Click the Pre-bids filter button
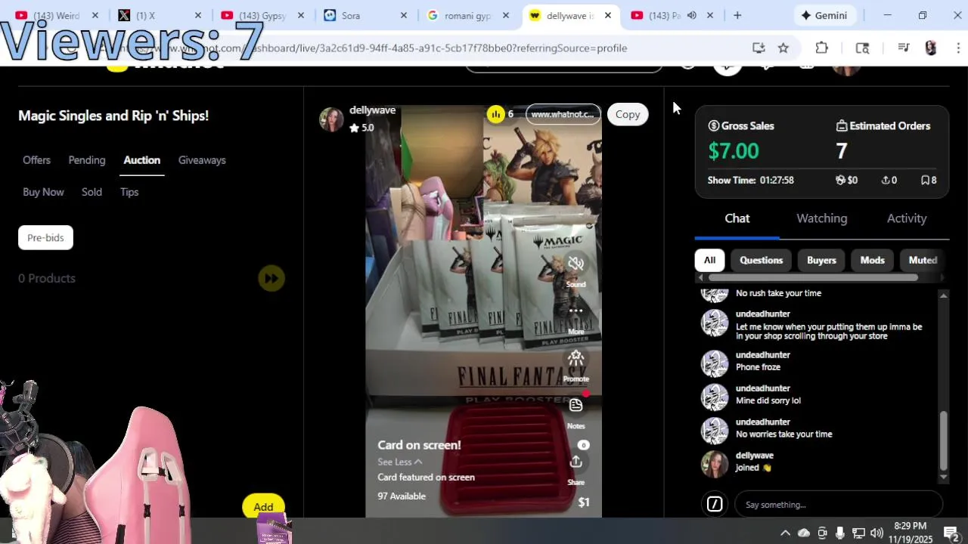This screenshot has width=968, height=544. tap(45, 237)
